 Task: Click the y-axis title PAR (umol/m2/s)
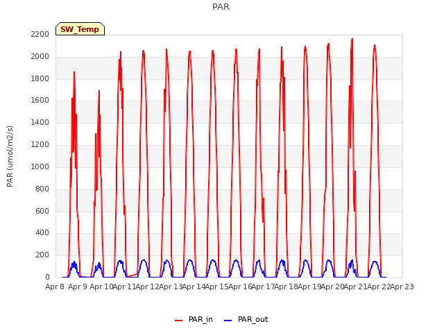click(10, 156)
